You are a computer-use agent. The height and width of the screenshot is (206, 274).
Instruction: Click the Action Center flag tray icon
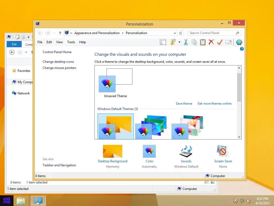[236, 201]
